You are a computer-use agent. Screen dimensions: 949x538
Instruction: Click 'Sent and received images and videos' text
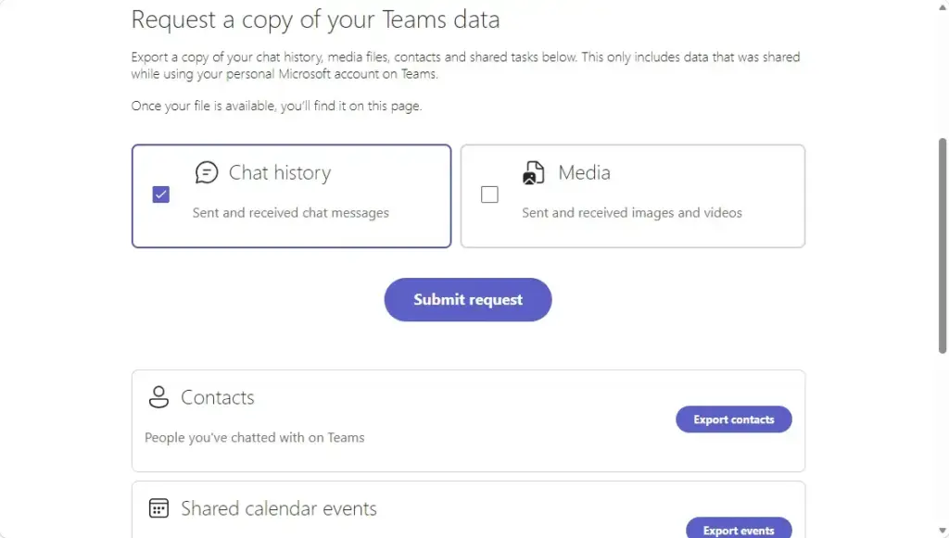coord(632,213)
